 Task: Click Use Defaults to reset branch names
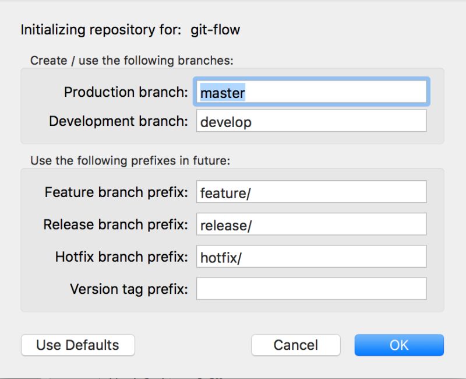pos(77,345)
